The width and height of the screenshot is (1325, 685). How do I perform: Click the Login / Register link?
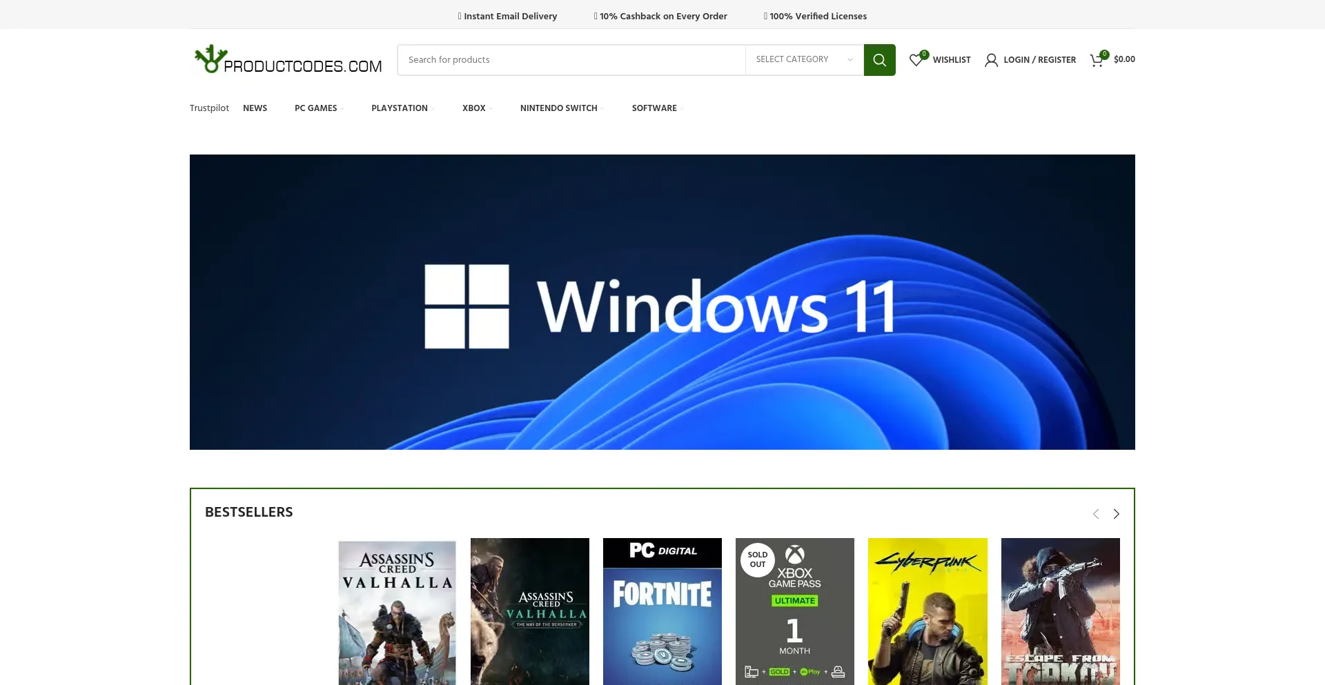pos(1039,60)
